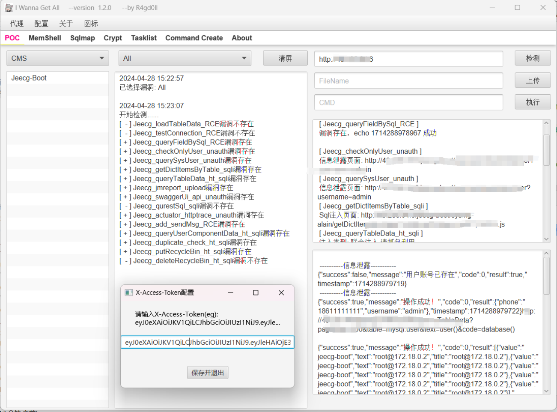This screenshot has height=412, width=557.
Task: Click the 上传 upload button
Action: (532, 80)
